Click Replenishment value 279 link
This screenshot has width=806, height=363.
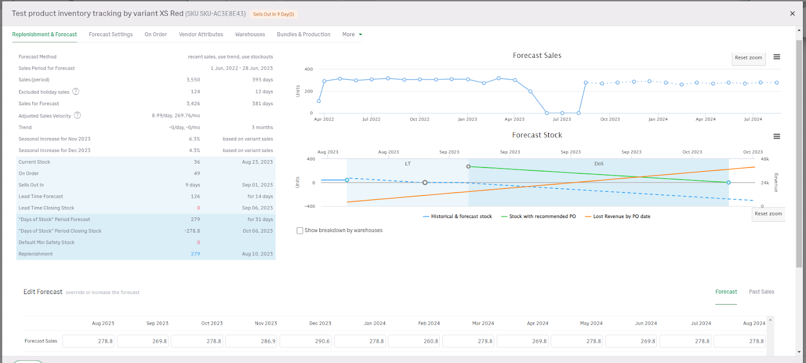pyautogui.click(x=195, y=254)
